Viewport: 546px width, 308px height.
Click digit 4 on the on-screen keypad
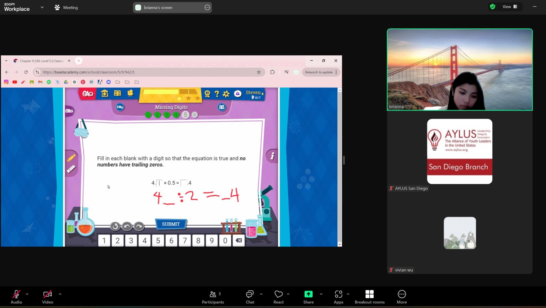point(145,241)
